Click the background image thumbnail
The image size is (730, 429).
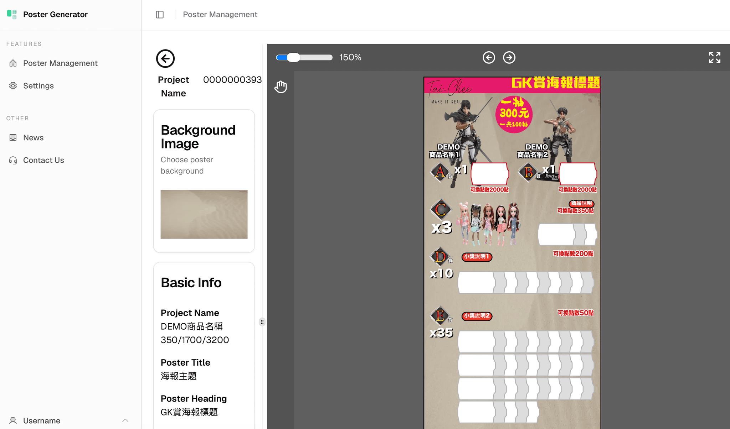204,214
